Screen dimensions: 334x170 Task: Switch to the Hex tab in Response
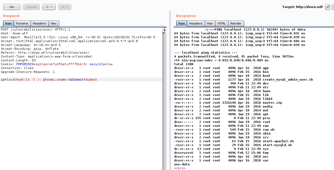coord(210,23)
